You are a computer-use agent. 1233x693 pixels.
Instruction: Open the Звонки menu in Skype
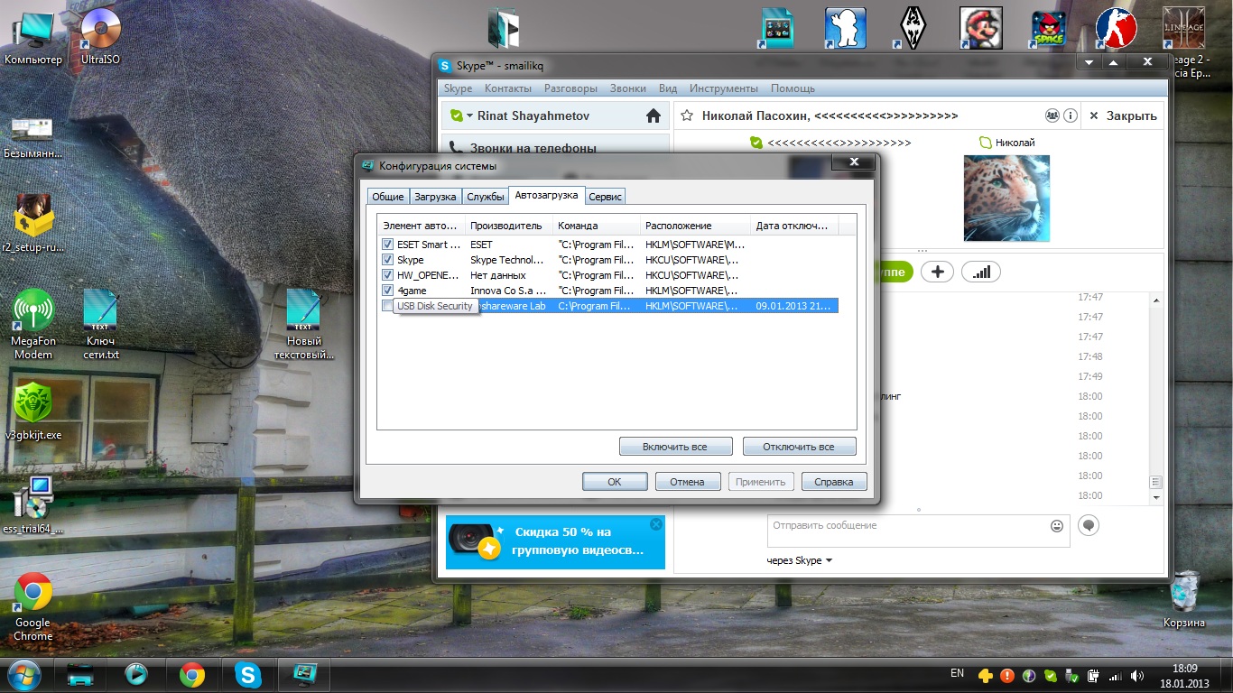pos(628,88)
